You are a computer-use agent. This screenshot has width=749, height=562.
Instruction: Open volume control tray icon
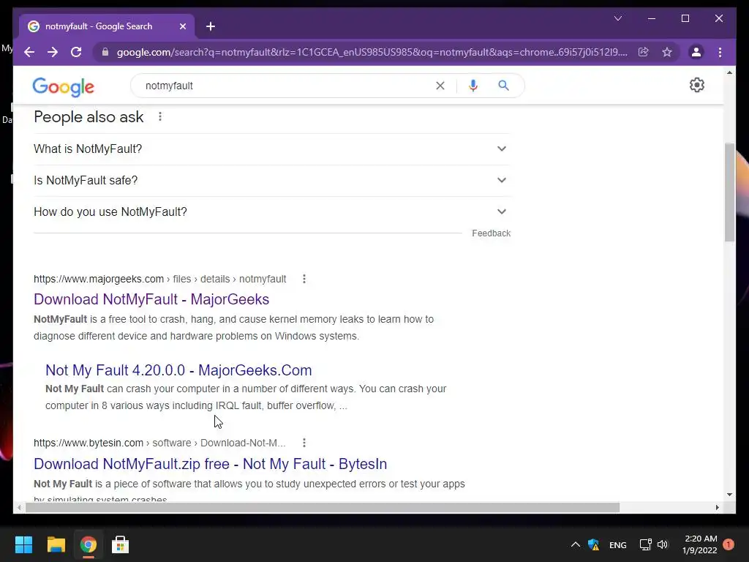(x=663, y=544)
